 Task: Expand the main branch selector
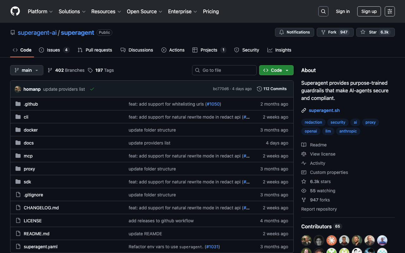pyautogui.click(x=27, y=70)
